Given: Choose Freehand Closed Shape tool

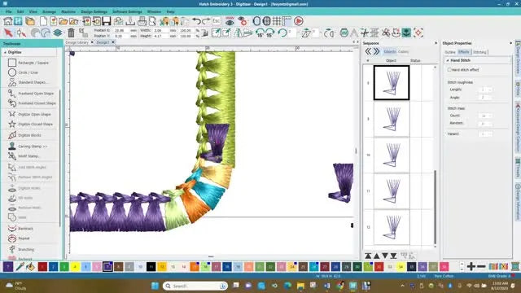Looking at the screenshot, I should click(x=32, y=103).
